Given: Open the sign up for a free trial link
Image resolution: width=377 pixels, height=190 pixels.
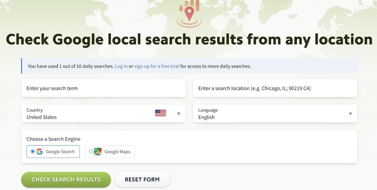Looking at the screenshot, I should pyautogui.click(x=156, y=66).
